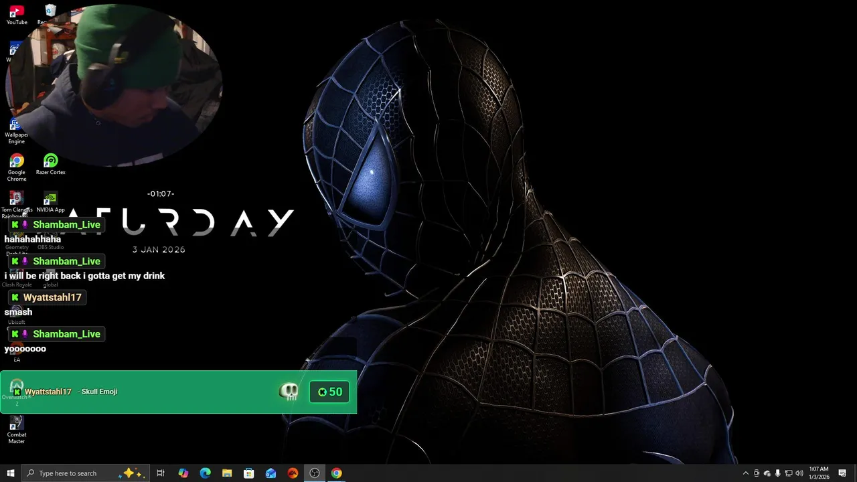Screen dimensions: 857x482
Task: Click the Wyattstahl17 chat username badge
Action: click(47, 297)
